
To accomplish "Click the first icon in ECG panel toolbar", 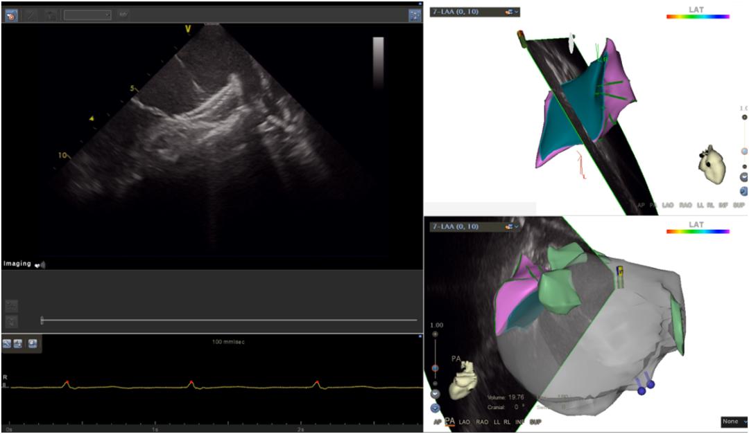I will [x=7, y=343].
